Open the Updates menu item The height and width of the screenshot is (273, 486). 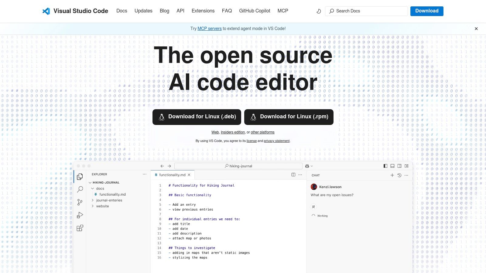tap(143, 11)
